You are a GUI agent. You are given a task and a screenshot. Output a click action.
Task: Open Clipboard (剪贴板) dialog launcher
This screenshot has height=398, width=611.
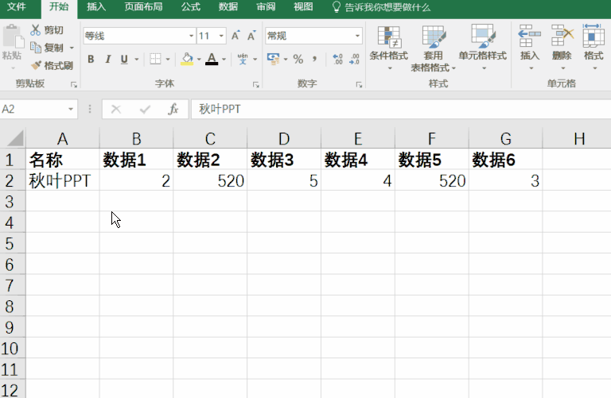[x=74, y=84]
